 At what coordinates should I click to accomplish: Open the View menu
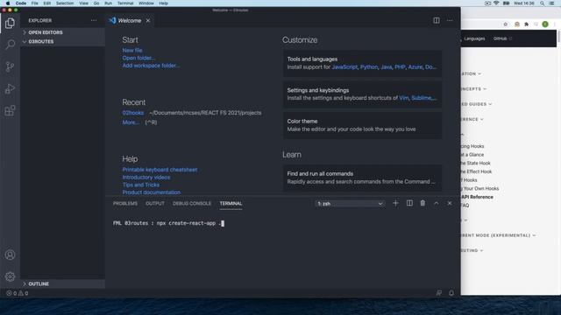[84, 3]
